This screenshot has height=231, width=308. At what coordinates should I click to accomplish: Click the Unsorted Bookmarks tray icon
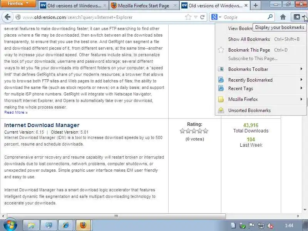(221, 110)
